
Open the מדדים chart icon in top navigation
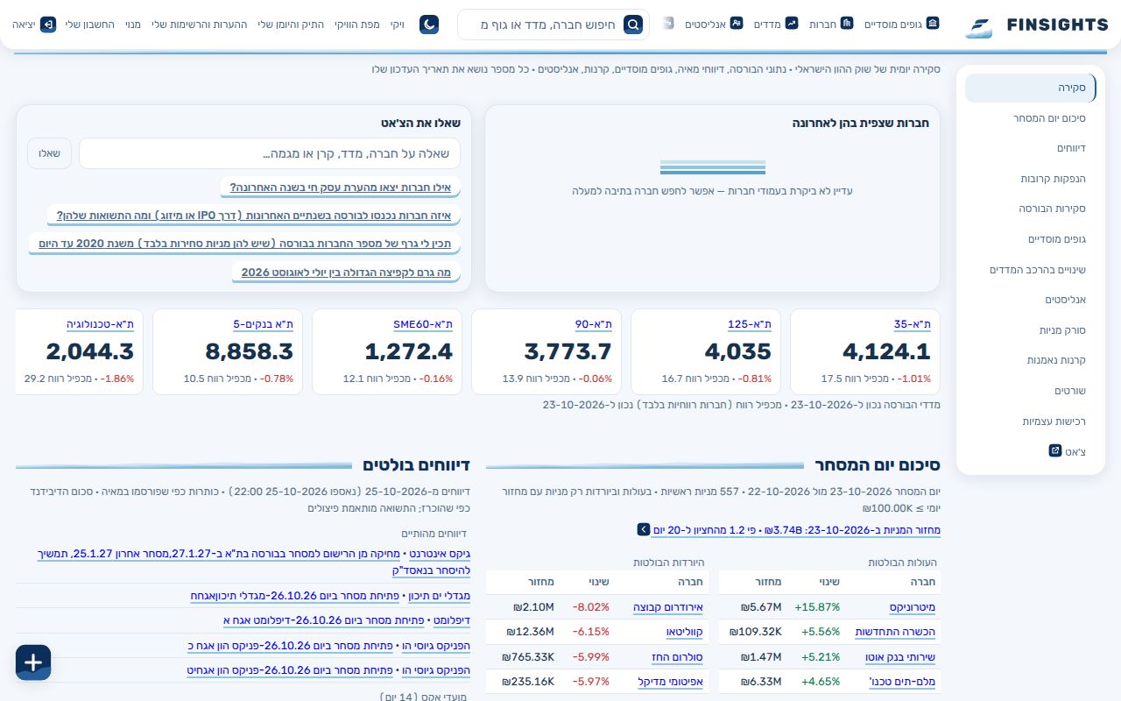point(792,24)
